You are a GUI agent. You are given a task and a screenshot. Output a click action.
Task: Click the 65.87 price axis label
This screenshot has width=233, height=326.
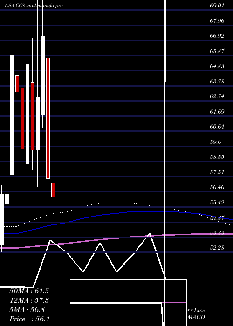coord(217,51)
